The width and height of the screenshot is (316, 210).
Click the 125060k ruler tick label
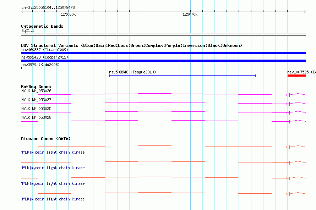click(x=68, y=14)
